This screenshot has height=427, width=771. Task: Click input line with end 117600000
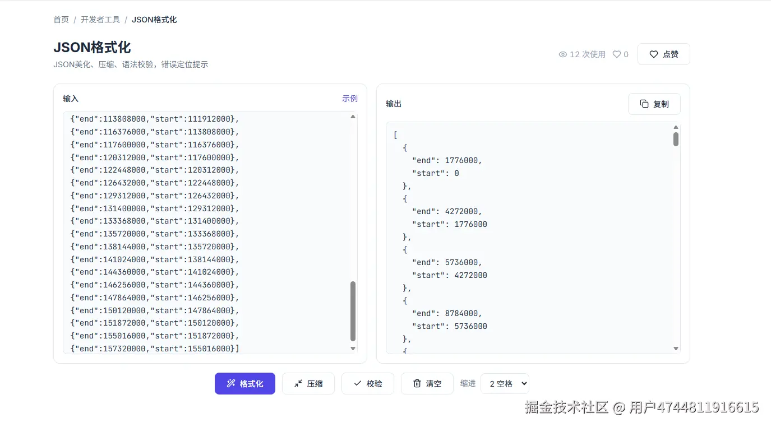point(155,145)
